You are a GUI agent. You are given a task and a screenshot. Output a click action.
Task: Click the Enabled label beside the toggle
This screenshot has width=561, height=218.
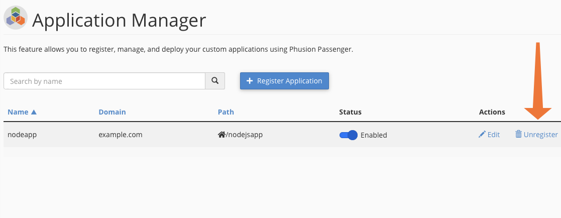[x=374, y=135]
